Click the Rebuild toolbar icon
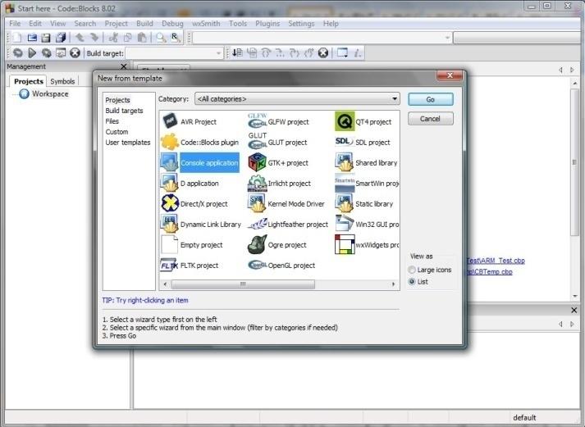The image size is (585, 427). (46, 53)
